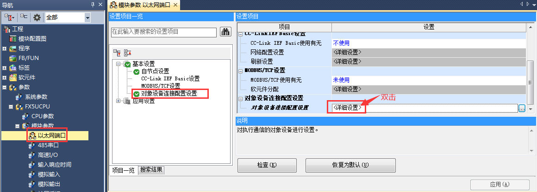Click the 检查(K) button
The height and width of the screenshot is (192, 537).
click(267, 165)
